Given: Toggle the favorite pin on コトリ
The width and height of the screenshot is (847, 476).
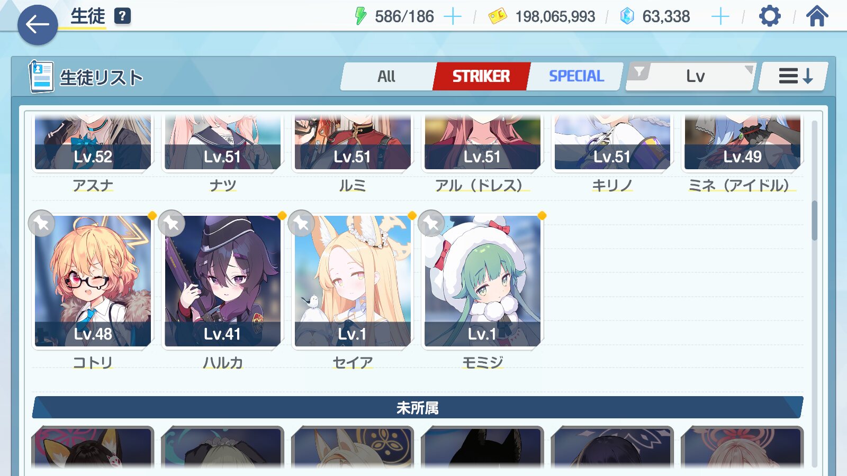Looking at the screenshot, I should coord(41,223).
